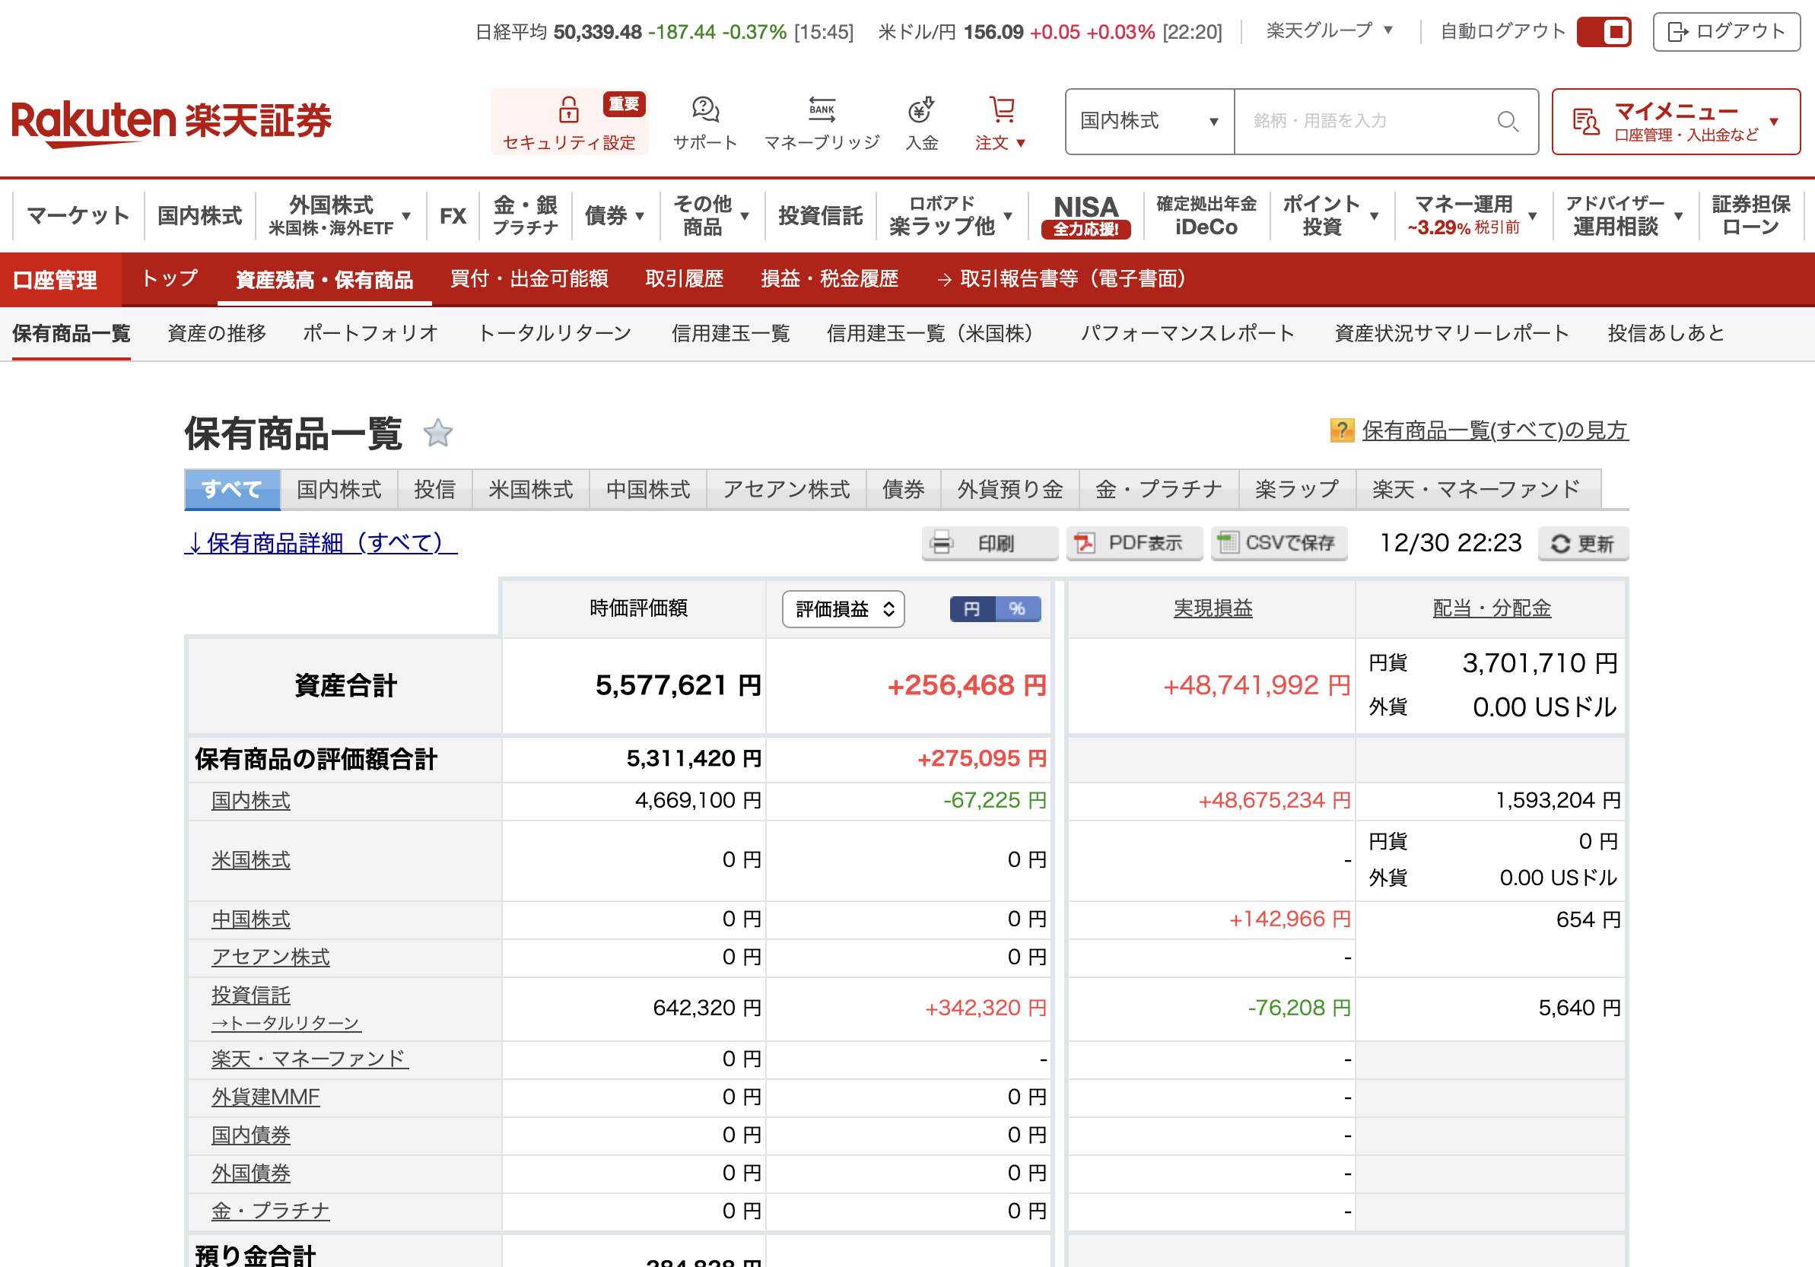
Task: Click the yellow question mark help icon
Action: tap(1342, 430)
